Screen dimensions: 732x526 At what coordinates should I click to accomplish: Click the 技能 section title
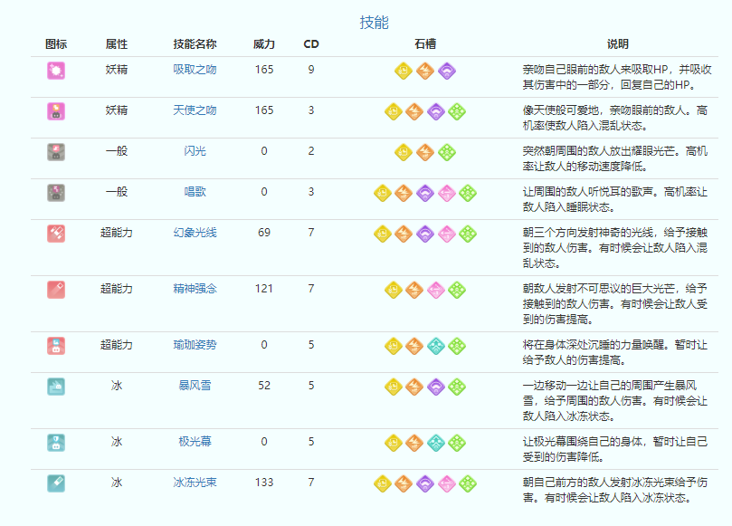[x=375, y=23]
